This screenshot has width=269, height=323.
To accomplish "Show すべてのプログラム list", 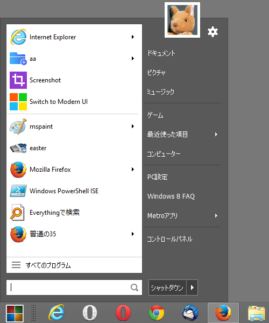I will pyautogui.click(x=74, y=265).
